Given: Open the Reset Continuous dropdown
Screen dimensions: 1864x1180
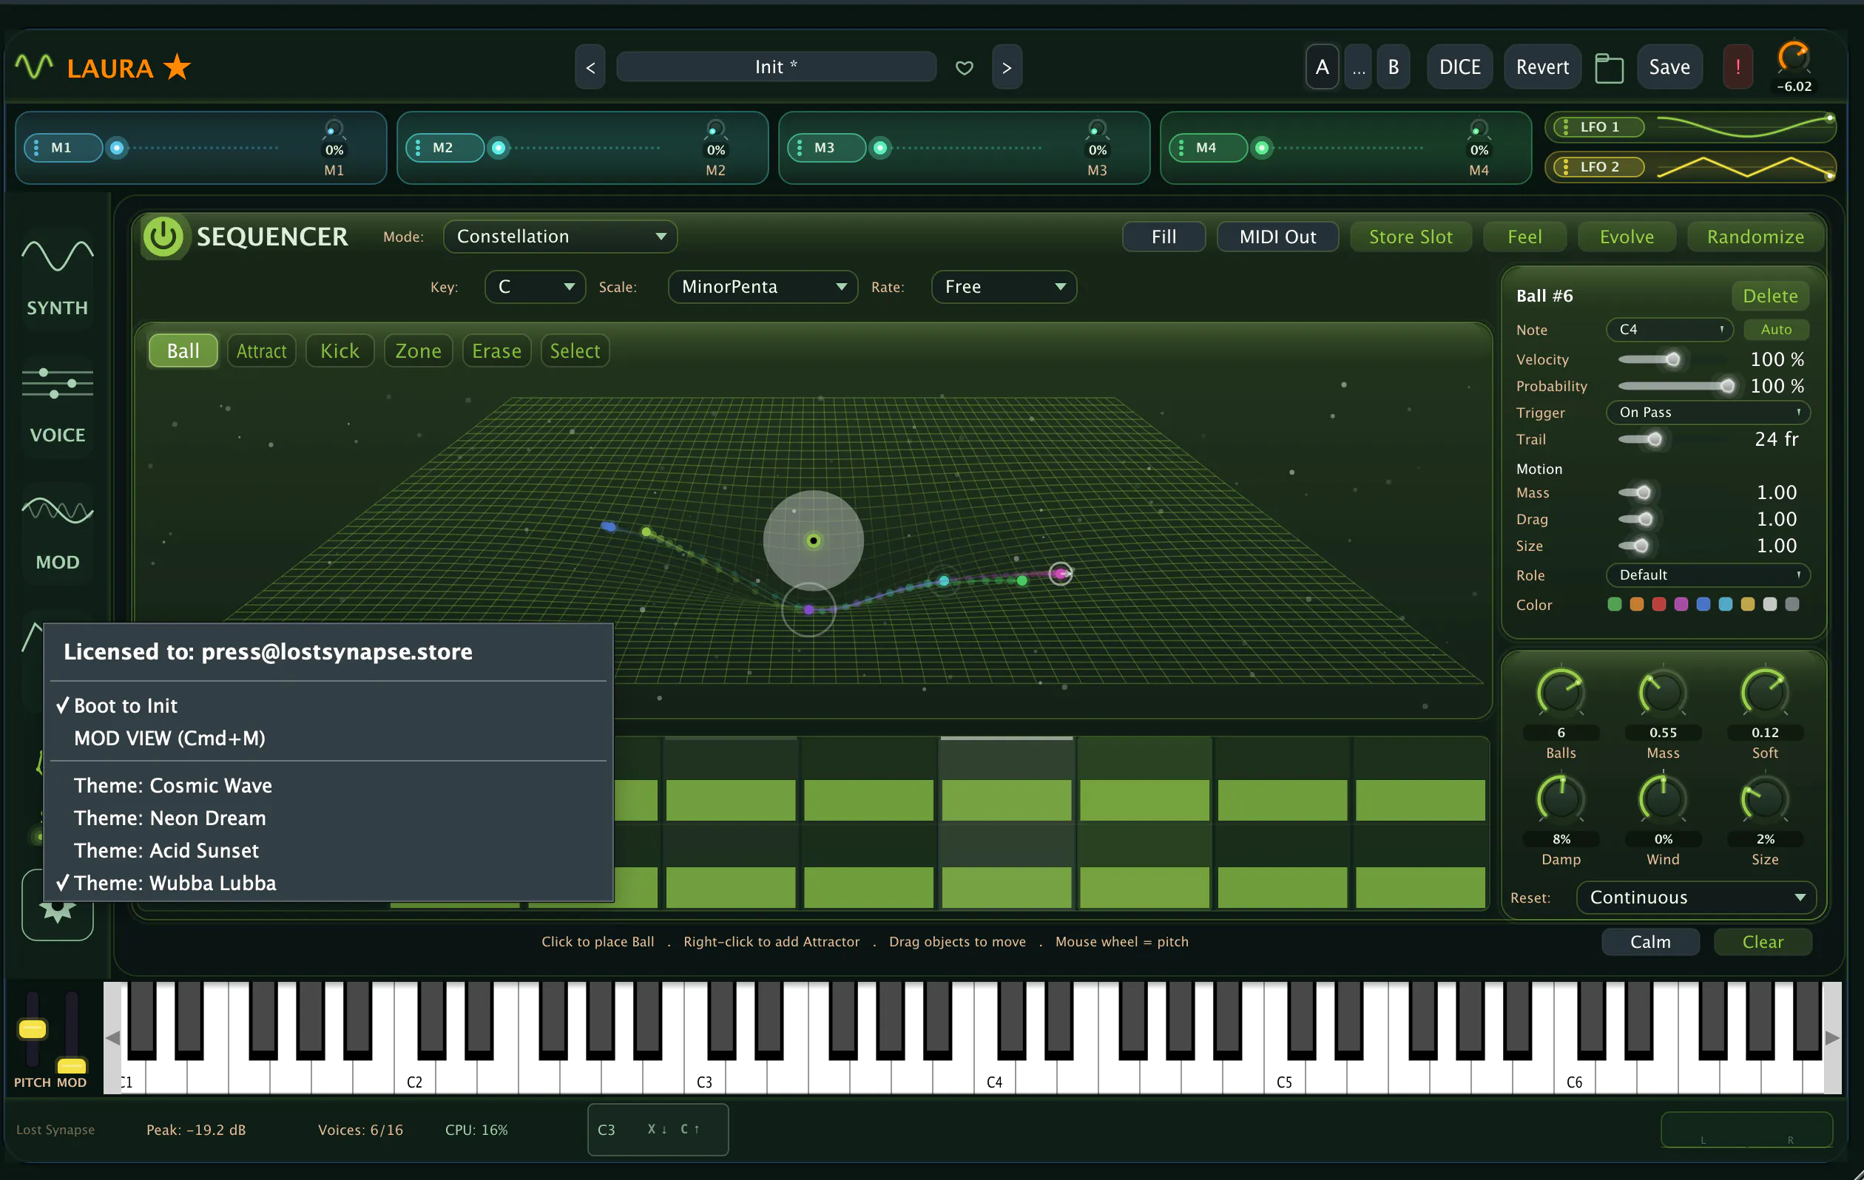Looking at the screenshot, I should 1695,898.
